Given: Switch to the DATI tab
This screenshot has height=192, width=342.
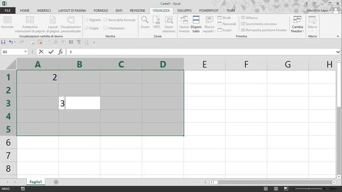Looking at the screenshot, I should [x=119, y=11].
